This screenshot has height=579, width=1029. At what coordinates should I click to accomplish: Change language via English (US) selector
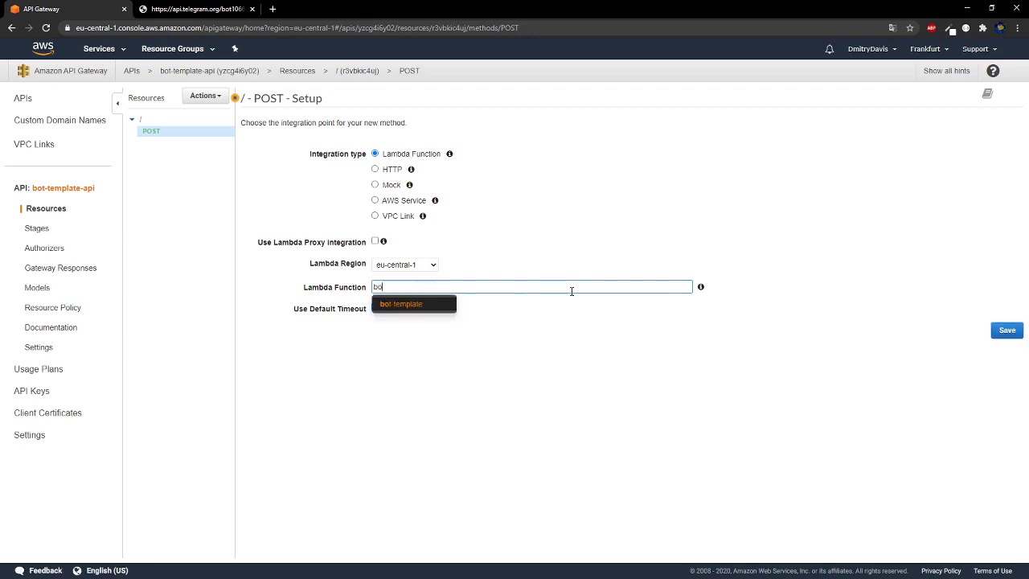100,571
